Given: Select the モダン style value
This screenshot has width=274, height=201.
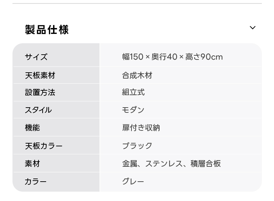Looking at the screenshot, I should click(x=133, y=110).
